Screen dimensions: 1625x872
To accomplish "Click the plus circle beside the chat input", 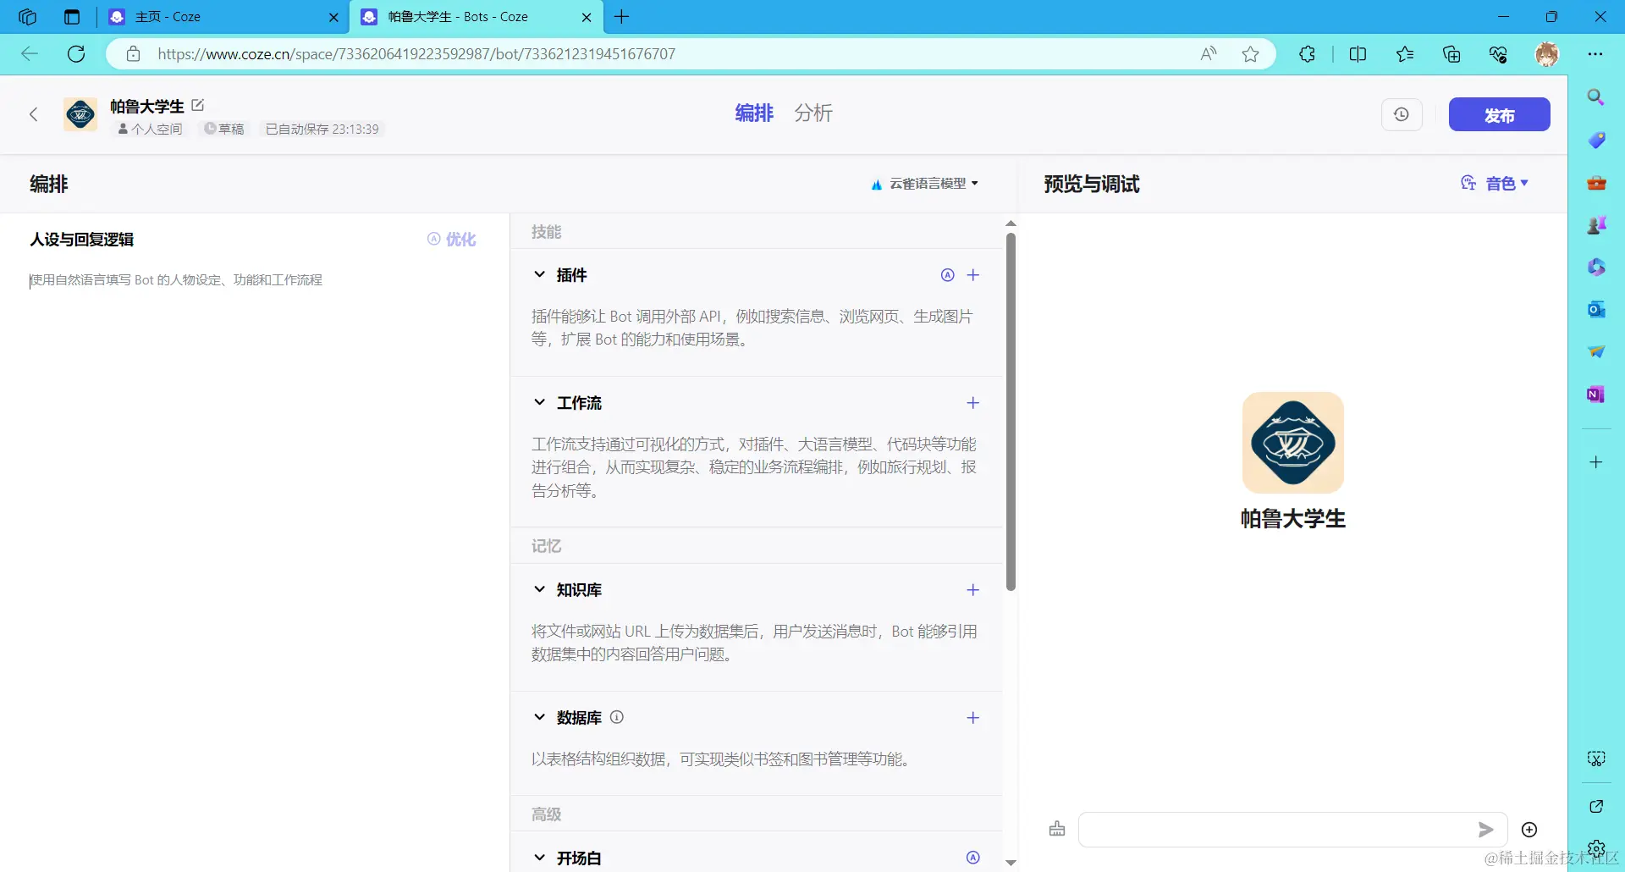I will coord(1529,830).
